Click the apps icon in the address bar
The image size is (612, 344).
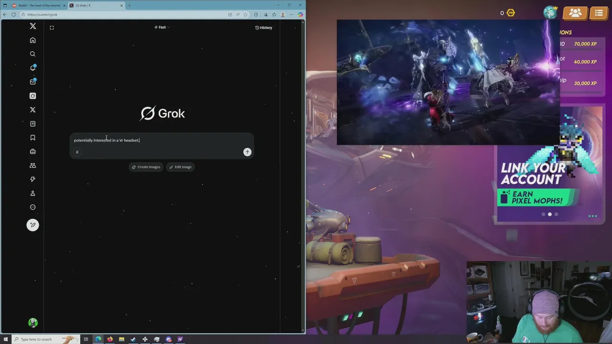pos(230,14)
